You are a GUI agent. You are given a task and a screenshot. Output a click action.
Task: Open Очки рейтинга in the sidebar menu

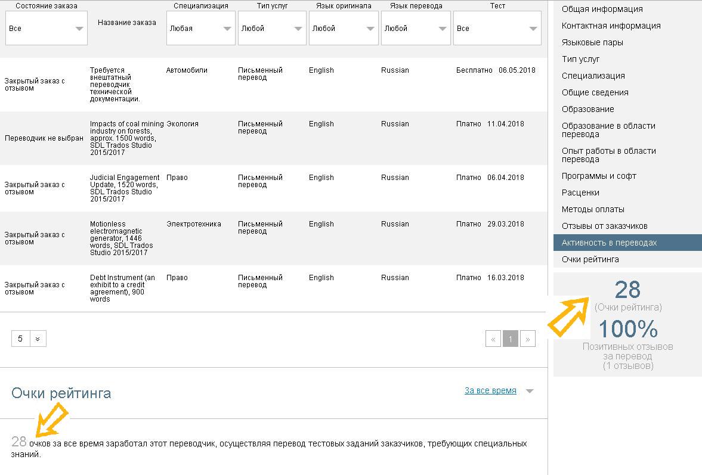(590, 259)
